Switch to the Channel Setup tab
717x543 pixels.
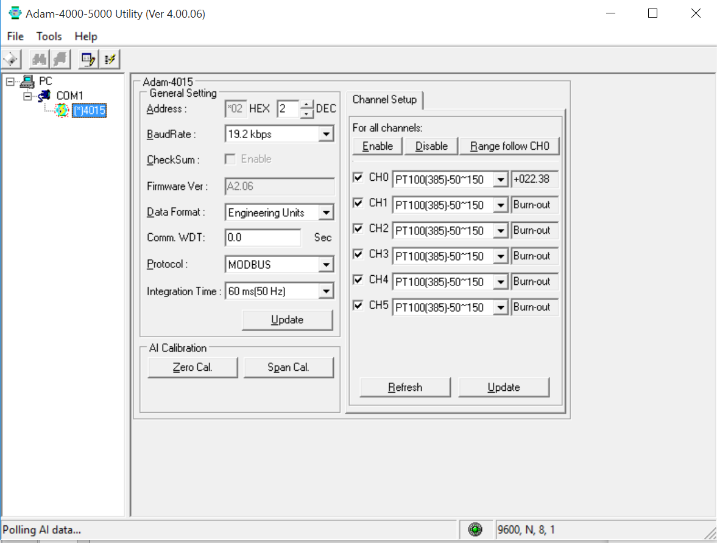(384, 100)
